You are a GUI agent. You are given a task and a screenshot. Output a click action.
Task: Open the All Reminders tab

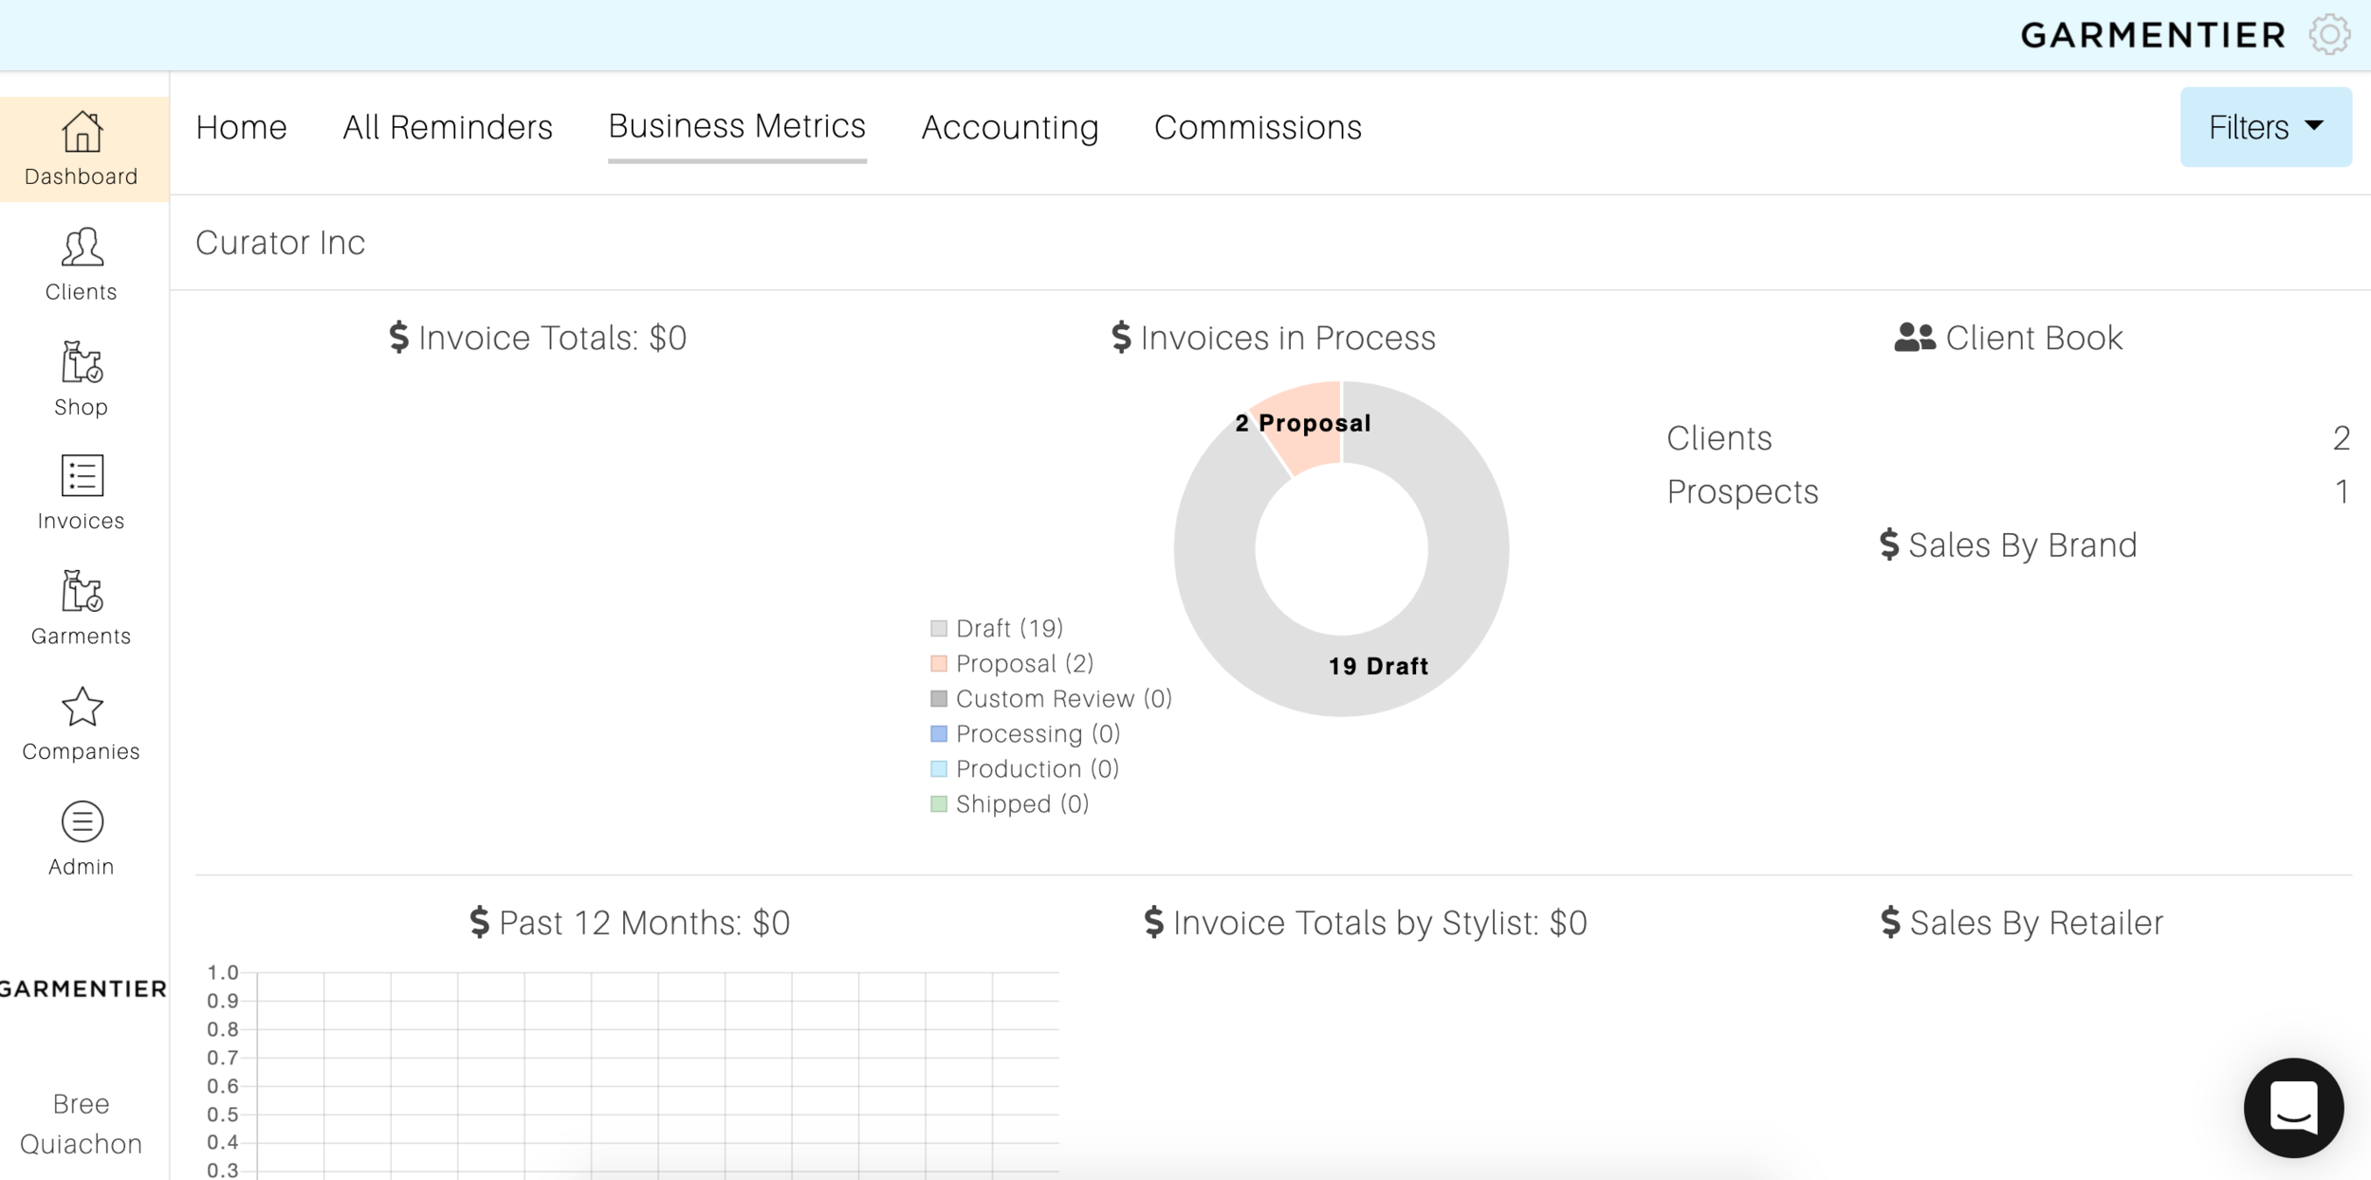[448, 127]
